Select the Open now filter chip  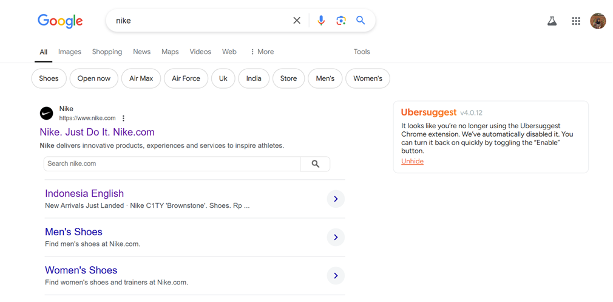pyautogui.click(x=94, y=78)
